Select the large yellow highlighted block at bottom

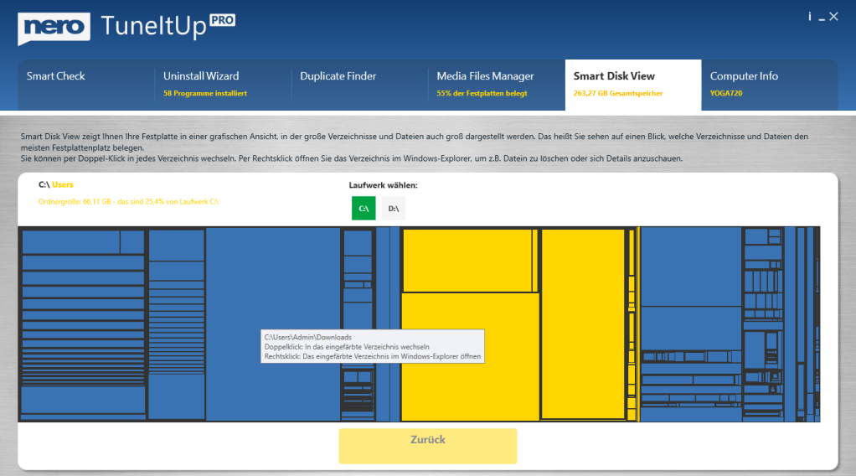point(469,356)
